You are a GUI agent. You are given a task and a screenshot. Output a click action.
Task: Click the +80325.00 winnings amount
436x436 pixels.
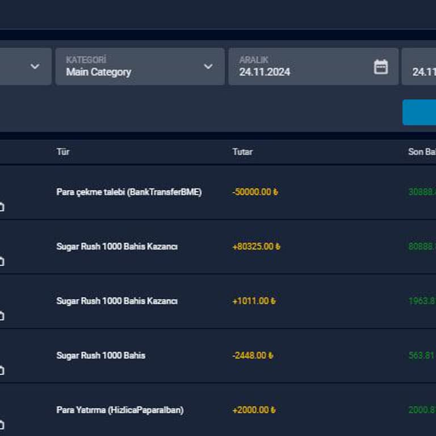click(x=256, y=246)
